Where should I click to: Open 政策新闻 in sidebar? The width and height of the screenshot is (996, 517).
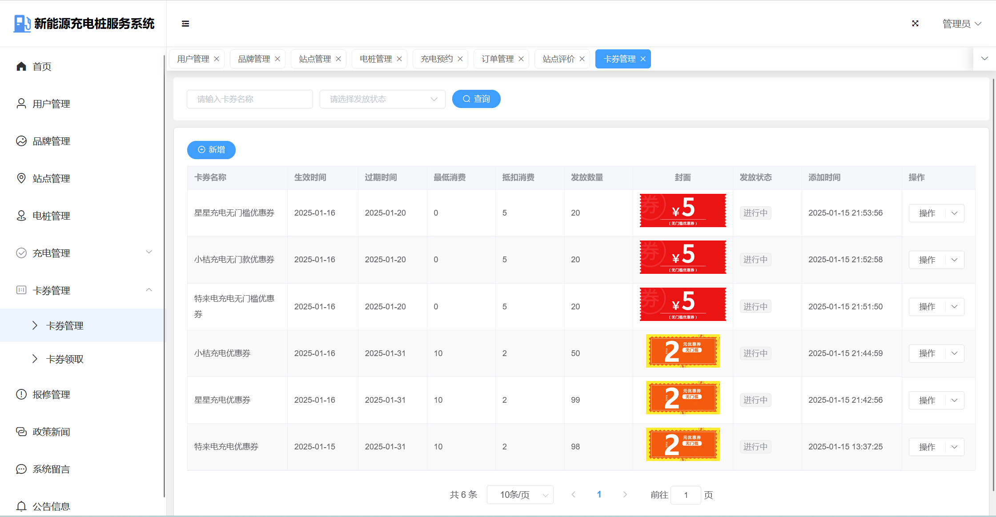[51, 432]
